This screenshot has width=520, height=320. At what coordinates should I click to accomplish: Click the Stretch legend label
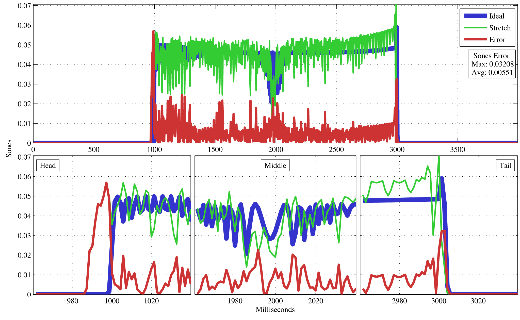coord(500,28)
